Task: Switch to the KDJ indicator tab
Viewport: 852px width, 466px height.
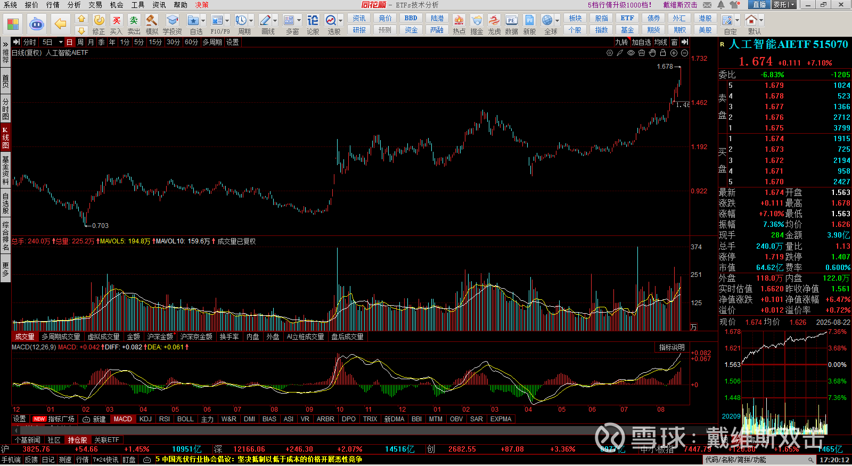Action: coord(145,419)
